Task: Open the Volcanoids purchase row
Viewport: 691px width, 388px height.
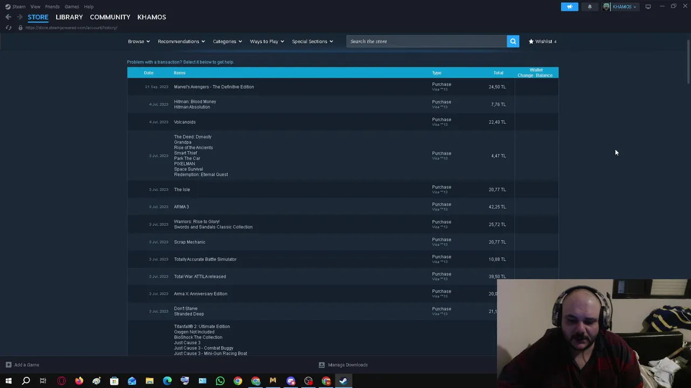Action: (343, 122)
